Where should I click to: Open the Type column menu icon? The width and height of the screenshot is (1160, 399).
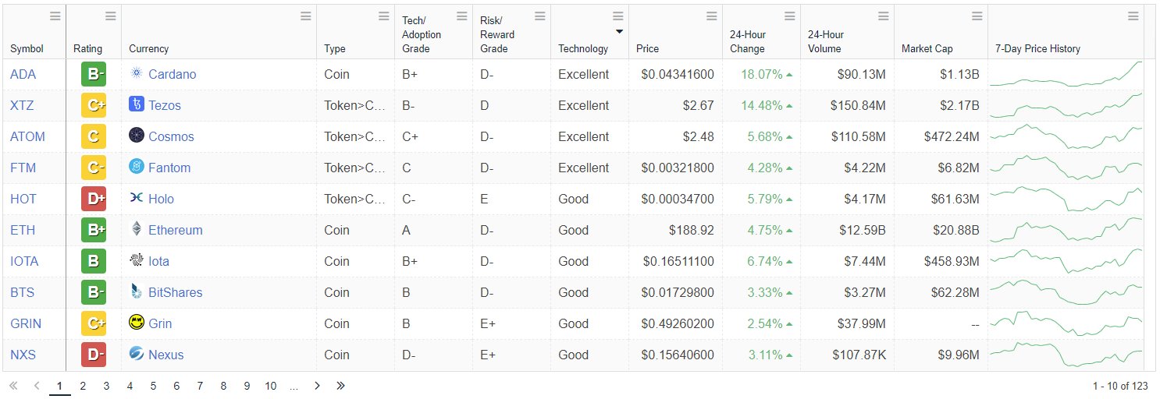383,16
